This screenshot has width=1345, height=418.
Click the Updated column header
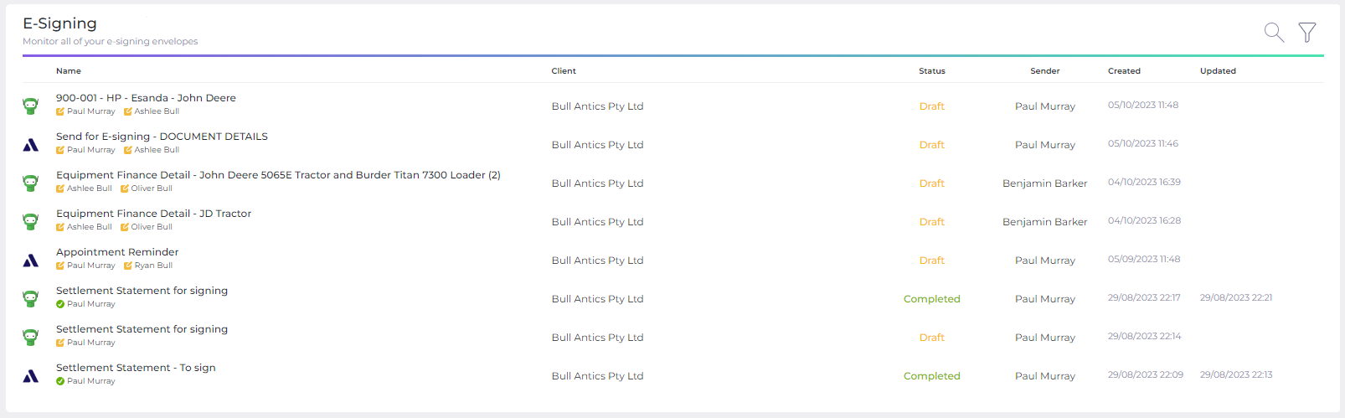pyautogui.click(x=1218, y=71)
